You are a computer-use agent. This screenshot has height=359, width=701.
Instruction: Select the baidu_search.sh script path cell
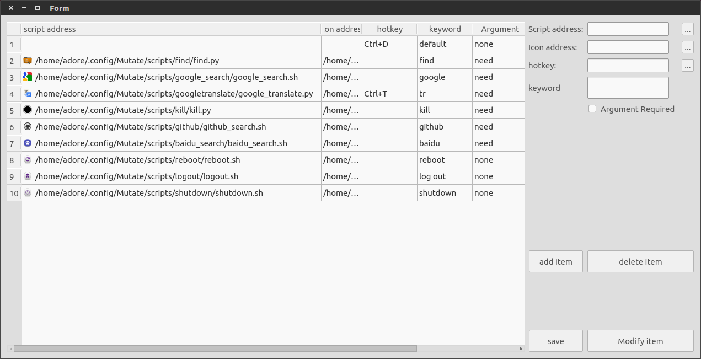click(171, 143)
